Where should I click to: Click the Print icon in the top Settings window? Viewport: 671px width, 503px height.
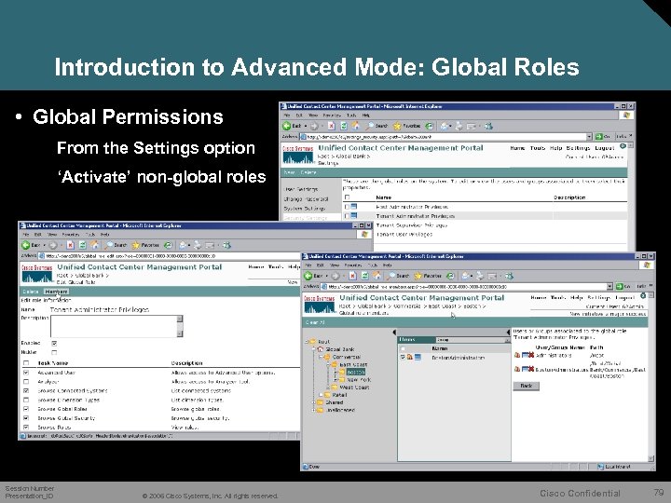coord(459,126)
